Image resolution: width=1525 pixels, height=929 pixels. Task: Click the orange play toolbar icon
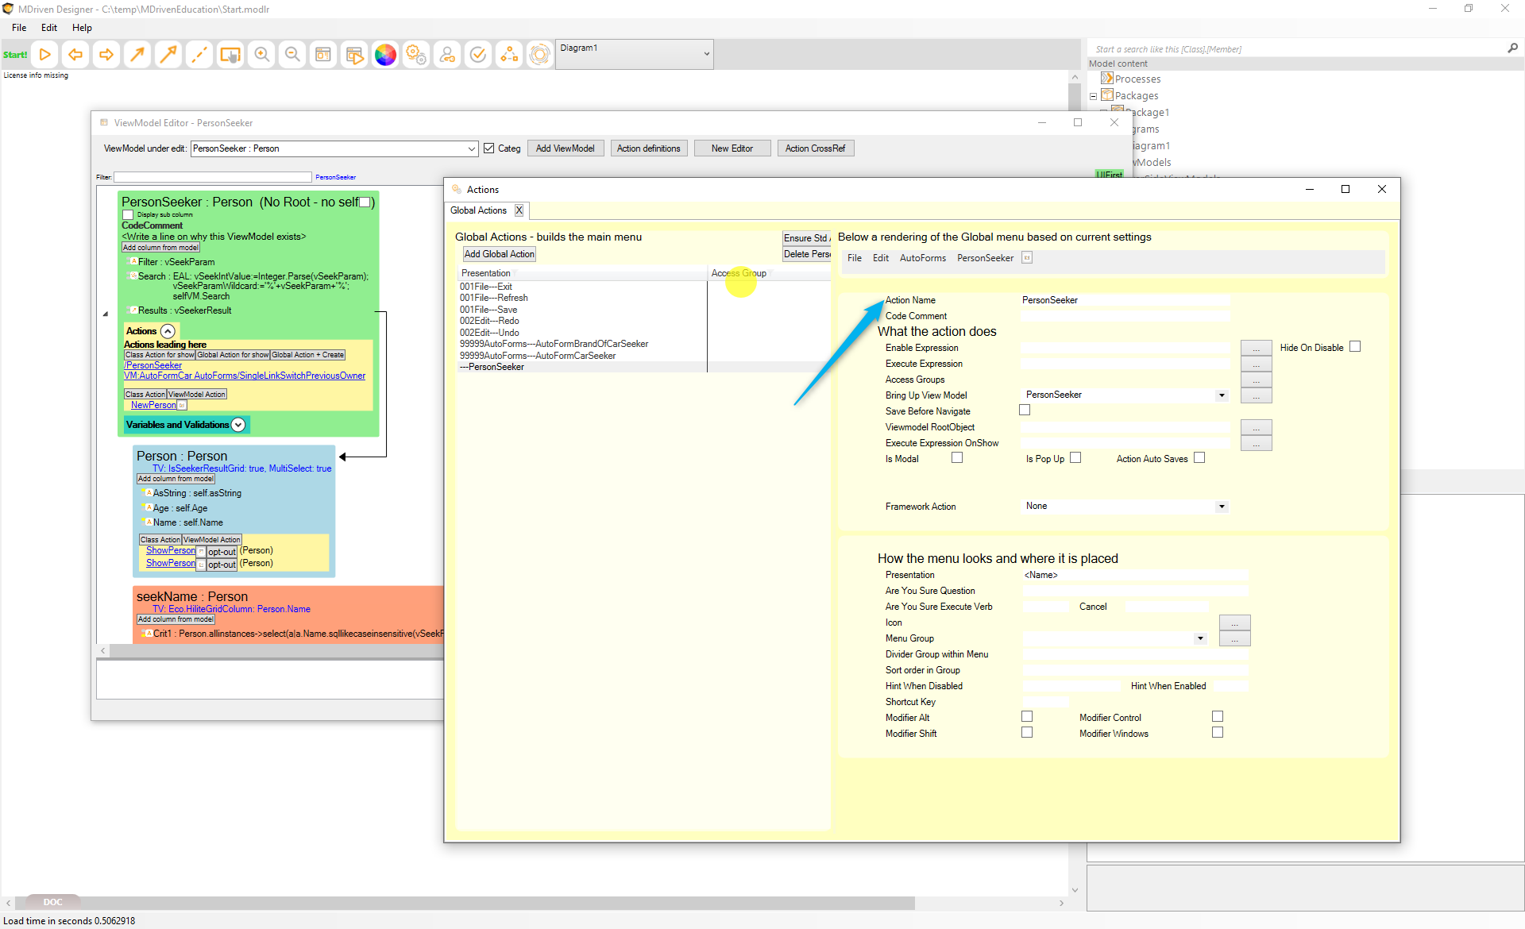tap(45, 55)
